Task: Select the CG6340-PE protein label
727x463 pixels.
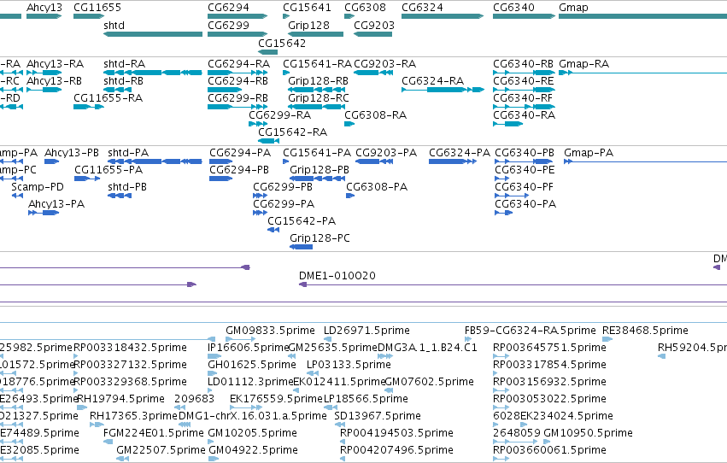Action: [525, 170]
